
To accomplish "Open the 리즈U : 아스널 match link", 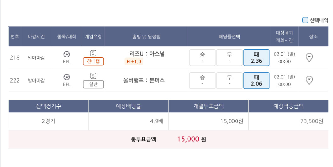I will [147, 54].
